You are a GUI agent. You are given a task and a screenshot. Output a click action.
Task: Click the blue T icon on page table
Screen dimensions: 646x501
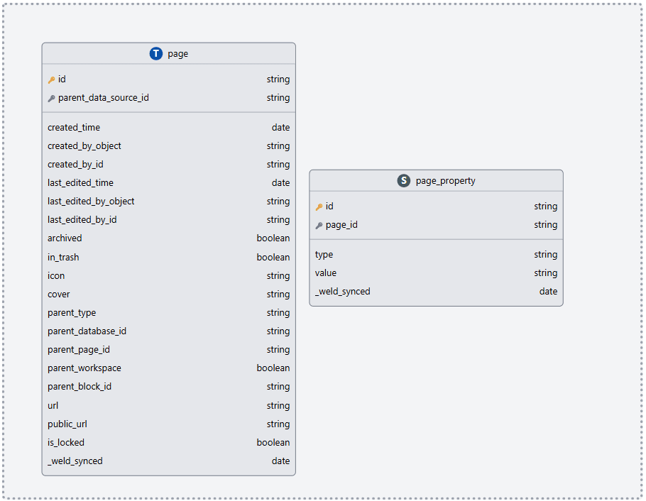156,54
